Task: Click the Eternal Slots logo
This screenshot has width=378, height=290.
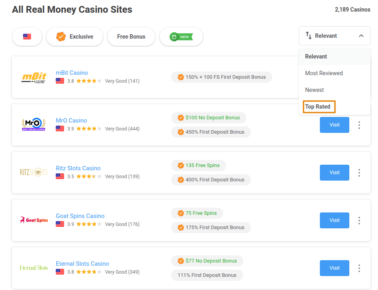Action: click(33, 268)
